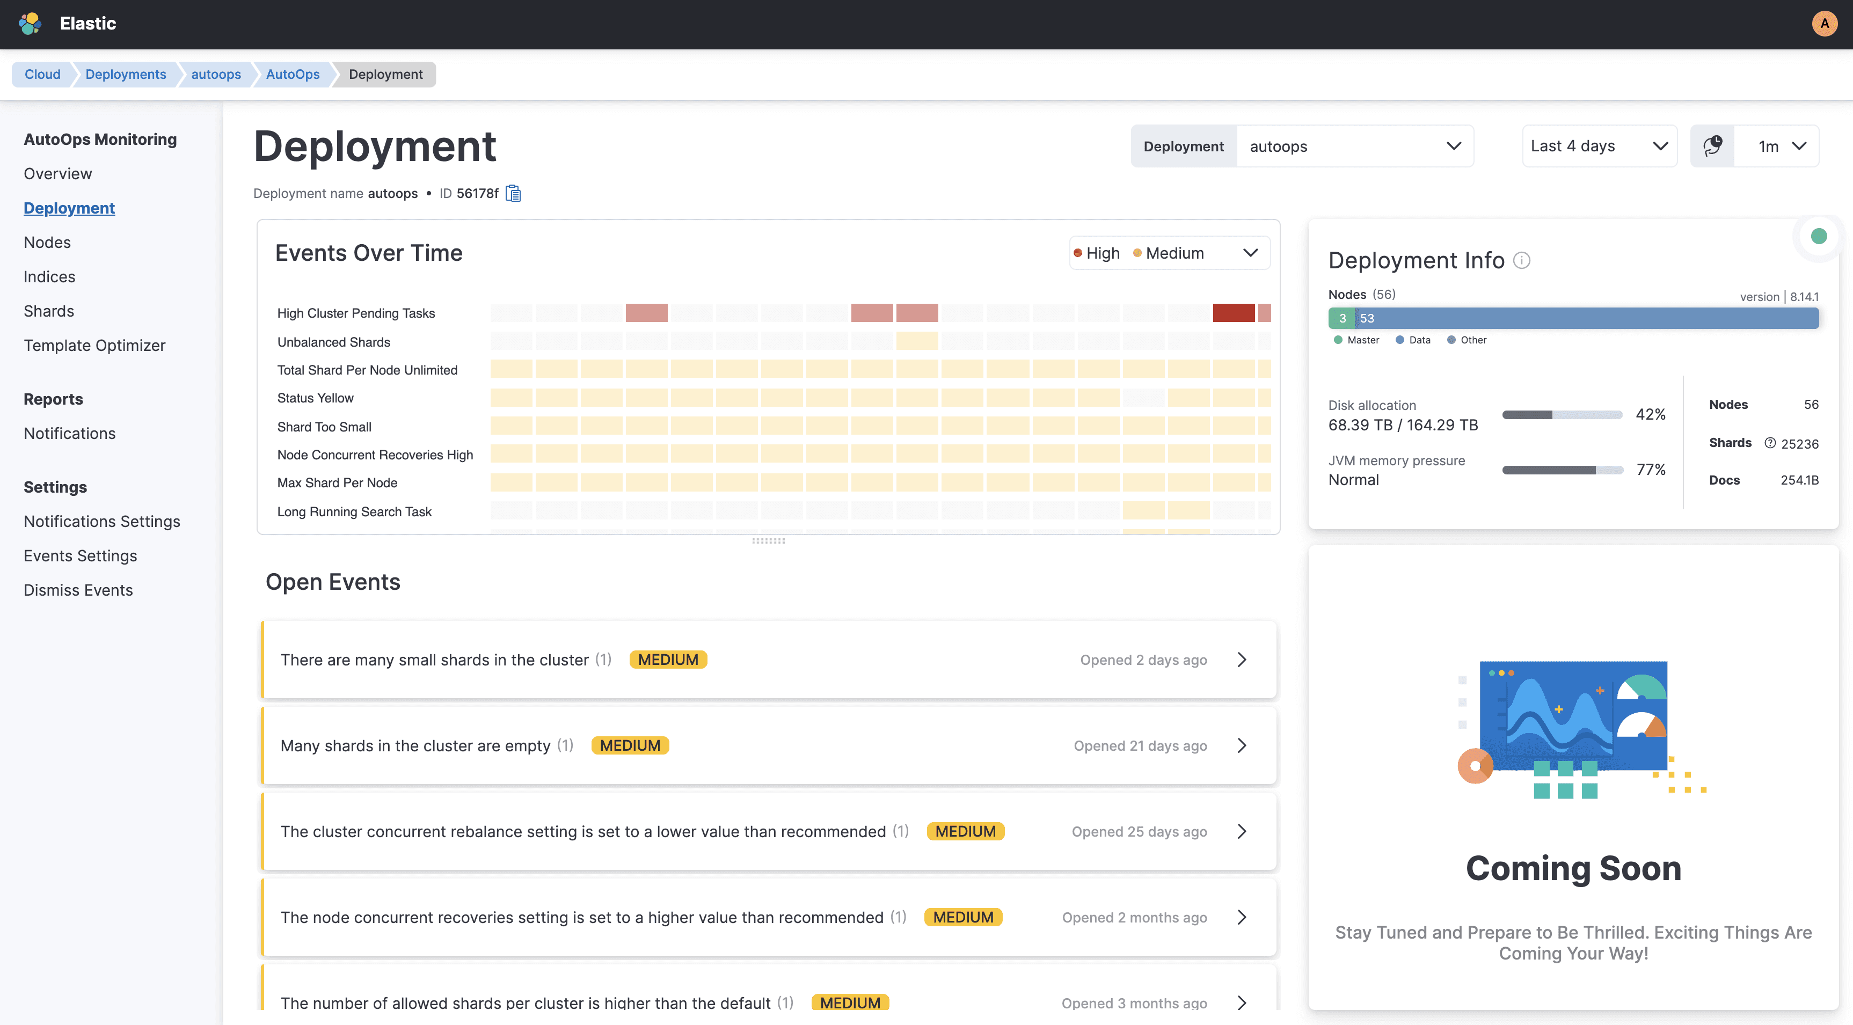Select Nodes in the AutoOps sidebar
Image resolution: width=1853 pixels, height=1025 pixels.
(x=47, y=241)
